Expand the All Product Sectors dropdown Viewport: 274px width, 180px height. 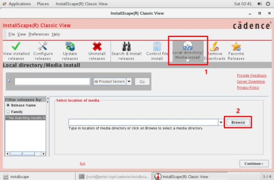pos(129,82)
